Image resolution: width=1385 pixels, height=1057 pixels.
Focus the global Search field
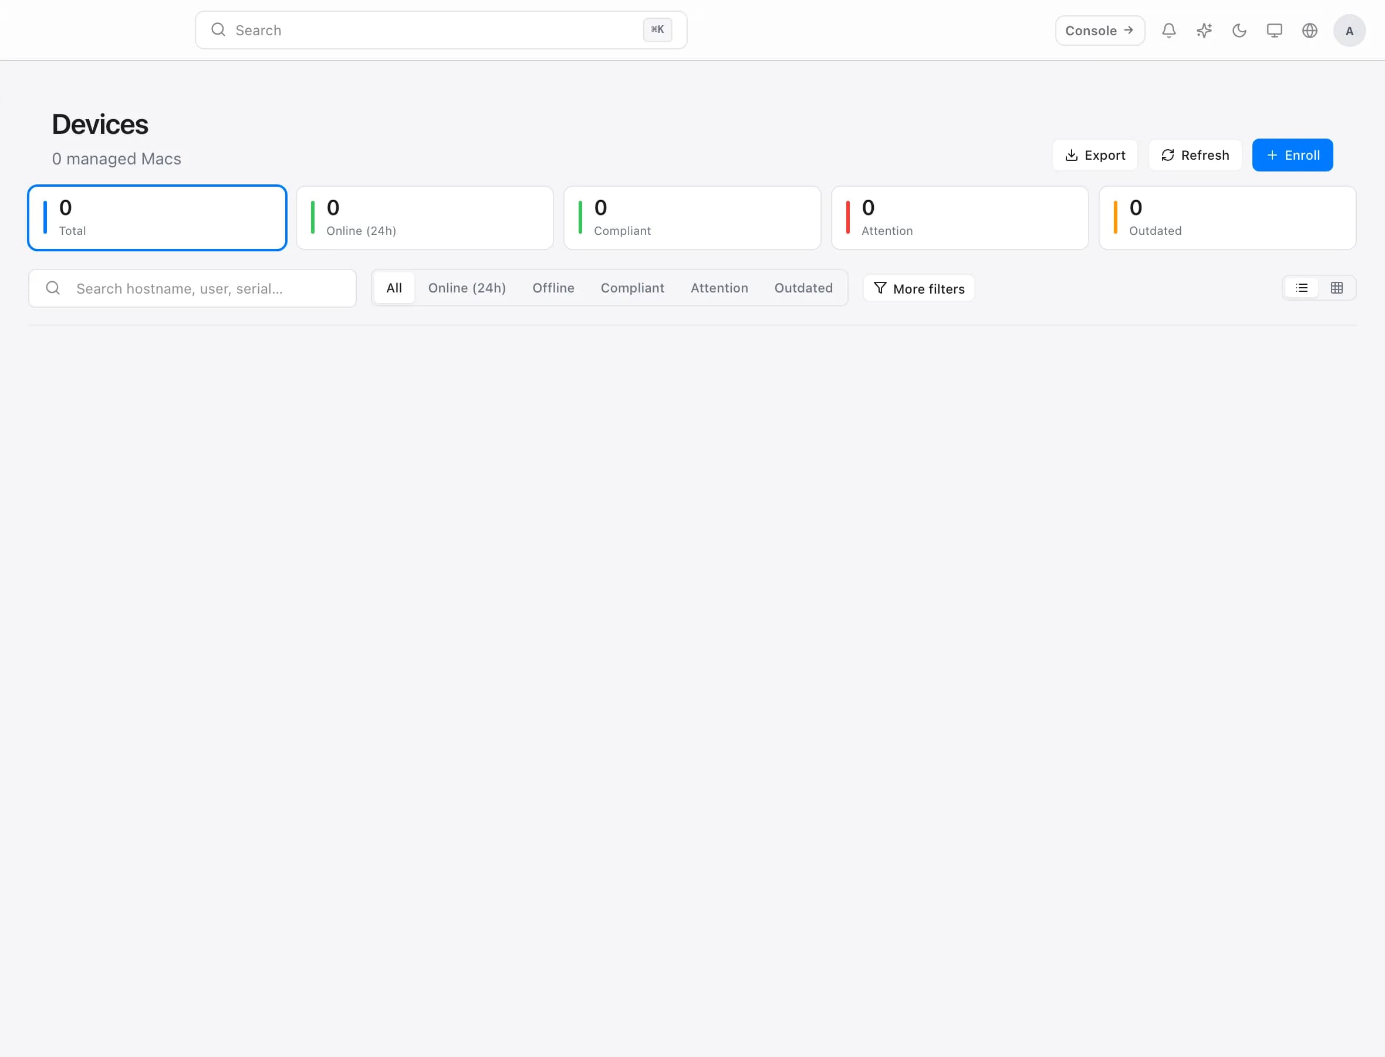coord(441,29)
